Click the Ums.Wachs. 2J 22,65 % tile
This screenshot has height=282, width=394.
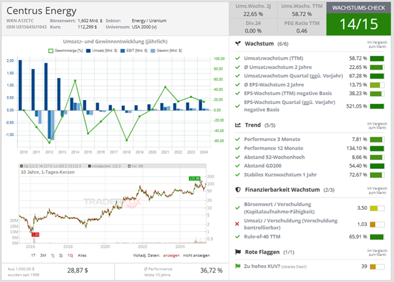(253, 10)
